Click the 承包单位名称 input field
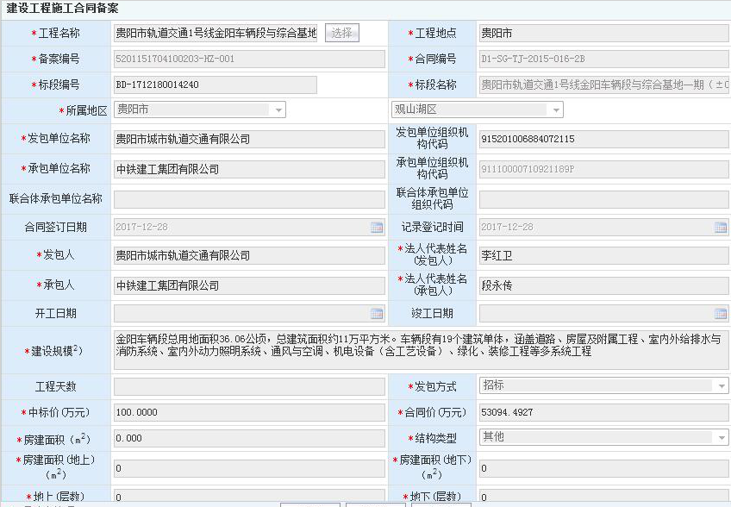Image resolution: width=731 pixels, height=507 pixels. point(249,170)
